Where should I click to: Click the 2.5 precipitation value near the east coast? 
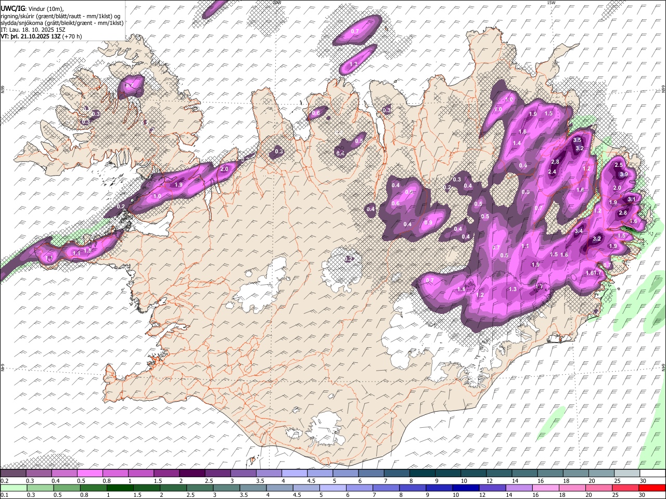click(619, 165)
